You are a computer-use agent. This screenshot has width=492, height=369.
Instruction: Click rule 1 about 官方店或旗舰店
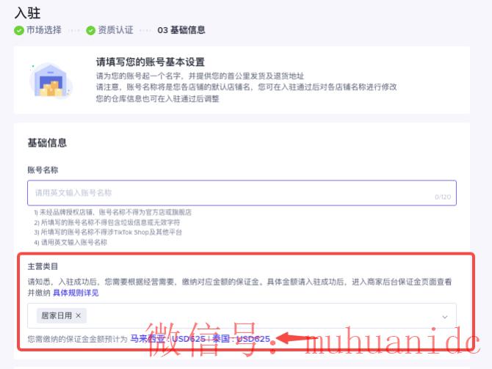tap(112, 212)
